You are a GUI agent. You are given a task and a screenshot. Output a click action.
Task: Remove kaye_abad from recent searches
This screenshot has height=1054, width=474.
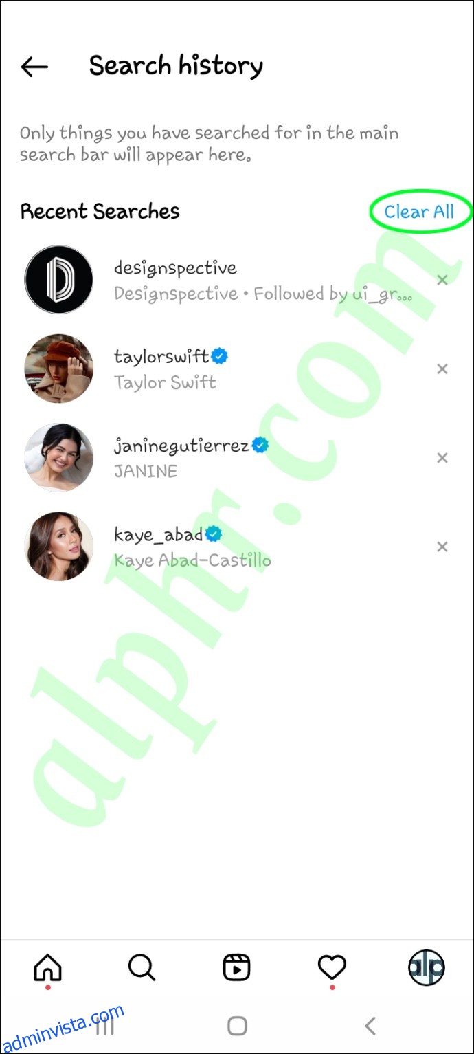coord(442,547)
